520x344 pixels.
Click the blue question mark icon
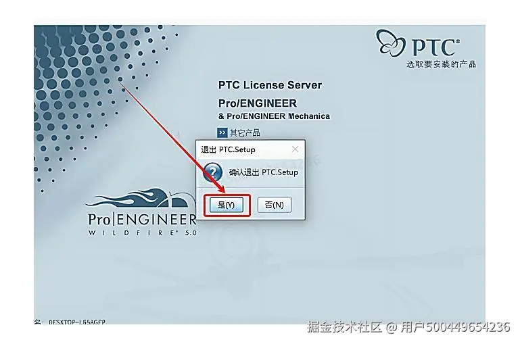tap(212, 172)
